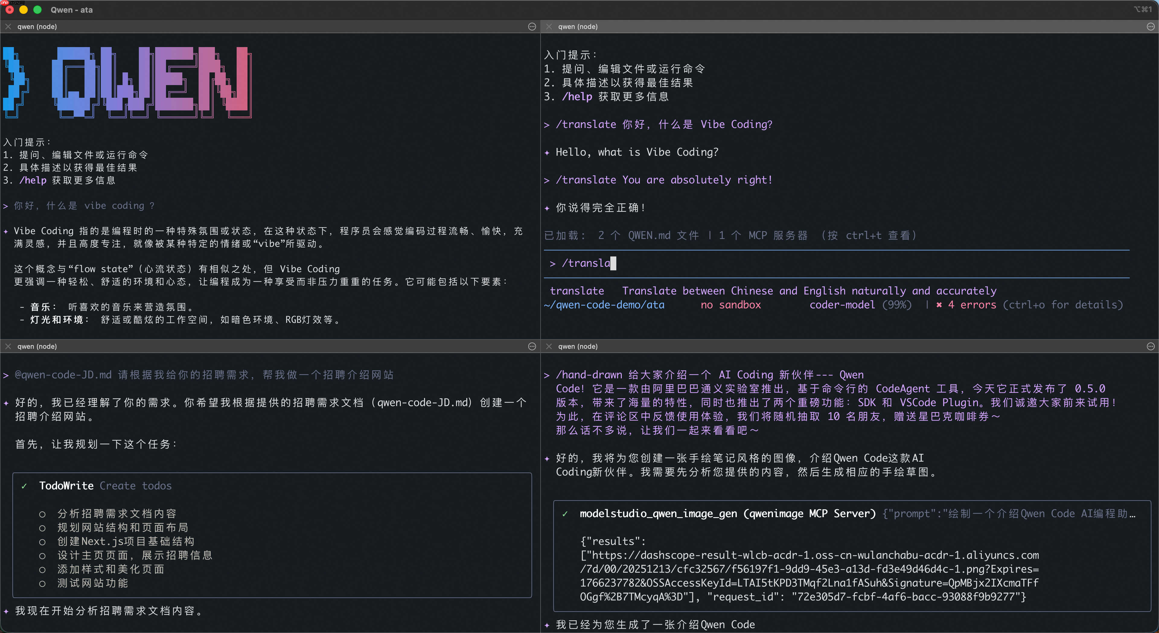Open the options menu of the top-left qwen pane
The height and width of the screenshot is (633, 1159).
click(532, 27)
